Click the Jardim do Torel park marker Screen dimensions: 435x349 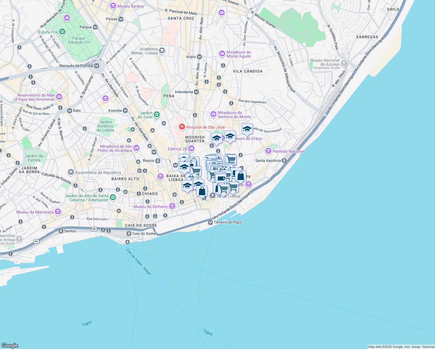[x=156, y=114]
